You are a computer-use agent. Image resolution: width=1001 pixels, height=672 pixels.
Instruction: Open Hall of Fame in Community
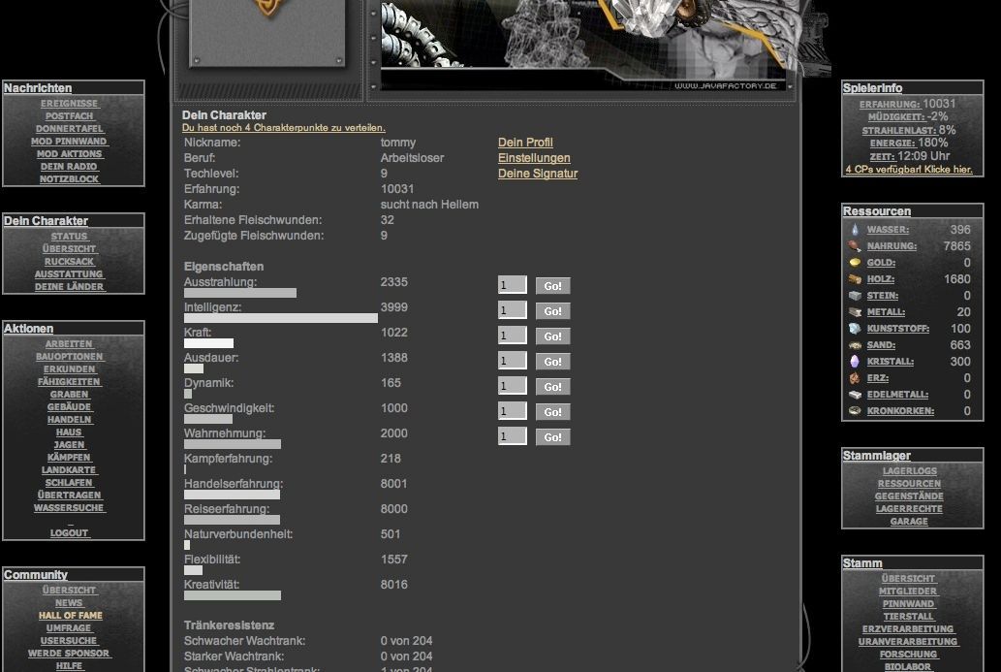pyautogui.click(x=70, y=616)
